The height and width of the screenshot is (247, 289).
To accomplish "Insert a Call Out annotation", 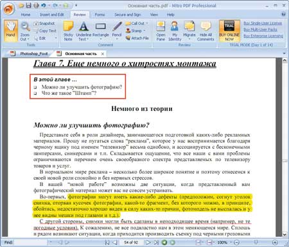I will coord(135,23).
